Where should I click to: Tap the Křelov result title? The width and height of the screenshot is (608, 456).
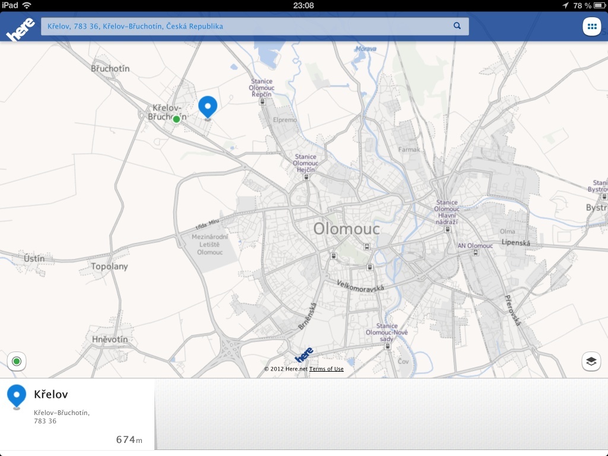pos(50,394)
